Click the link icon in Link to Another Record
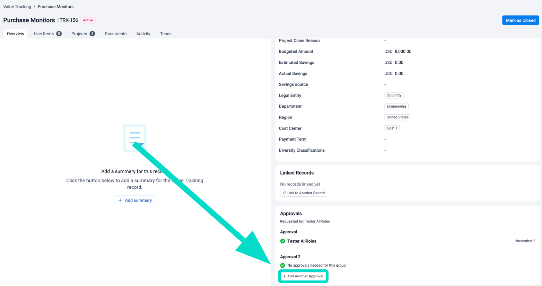 [284, 193]
